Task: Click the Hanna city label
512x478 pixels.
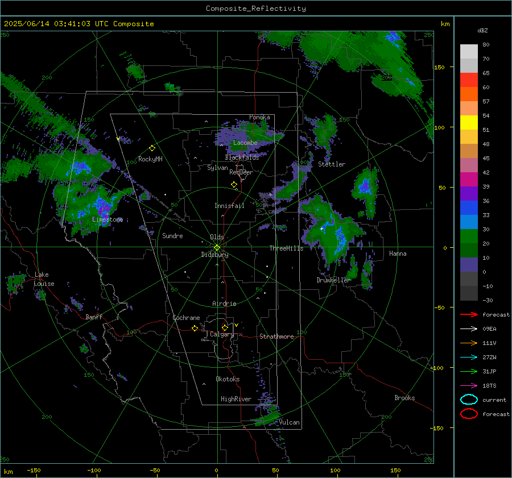Action: point(398,253)
